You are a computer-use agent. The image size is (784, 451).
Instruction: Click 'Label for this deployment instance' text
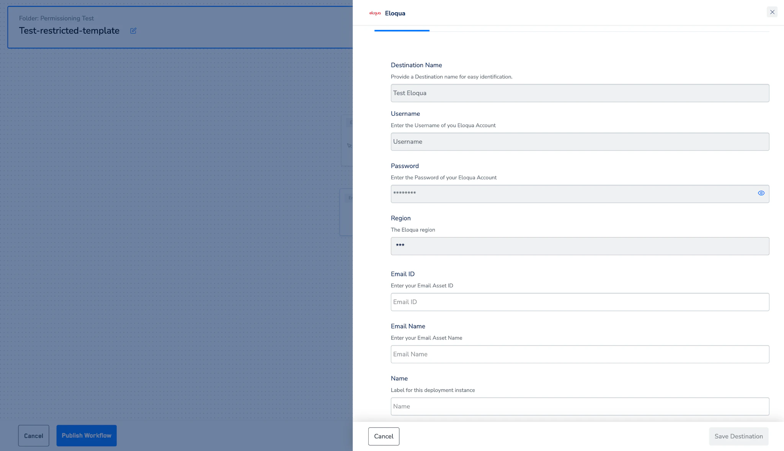click(433, 390)
